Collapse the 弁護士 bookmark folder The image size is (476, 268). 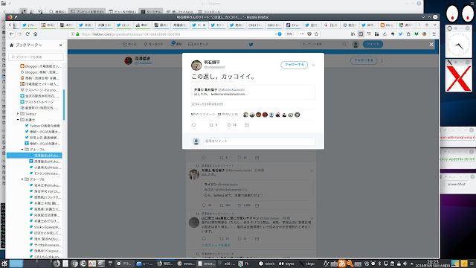click(18, 120)
